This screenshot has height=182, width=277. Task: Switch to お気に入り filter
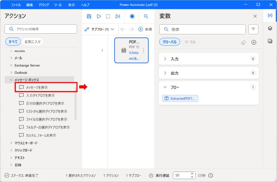pos(33,42)
